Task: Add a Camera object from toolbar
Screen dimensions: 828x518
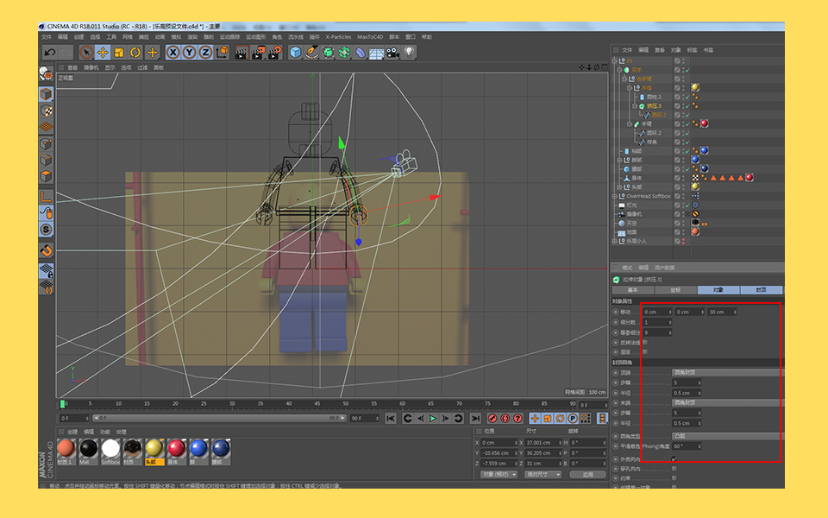Action: click(392, 53)
